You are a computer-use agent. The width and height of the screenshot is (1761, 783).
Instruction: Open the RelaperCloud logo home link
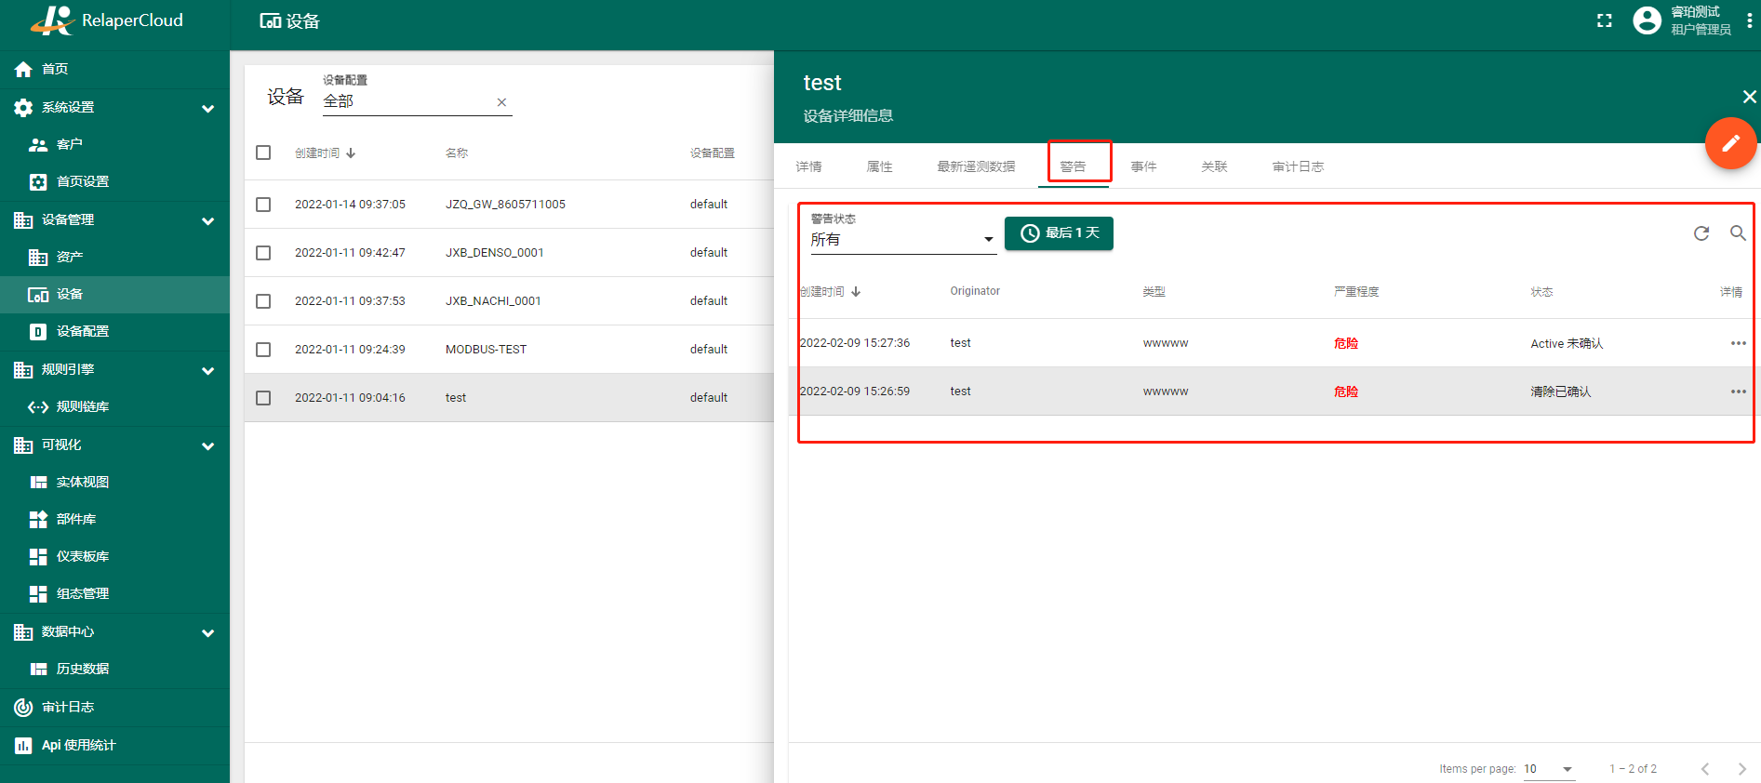click(x=107, y=20)
